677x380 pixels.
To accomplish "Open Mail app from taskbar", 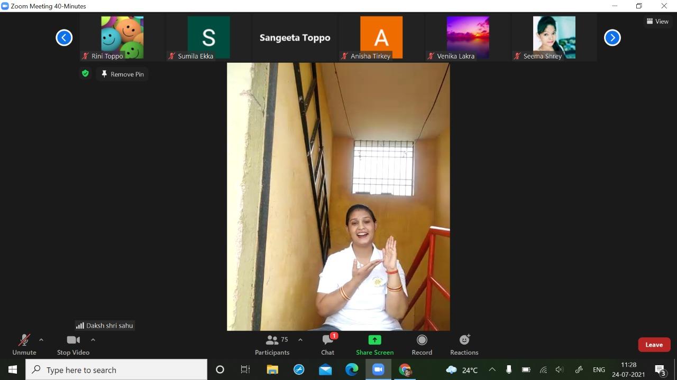I will [325, 369].
